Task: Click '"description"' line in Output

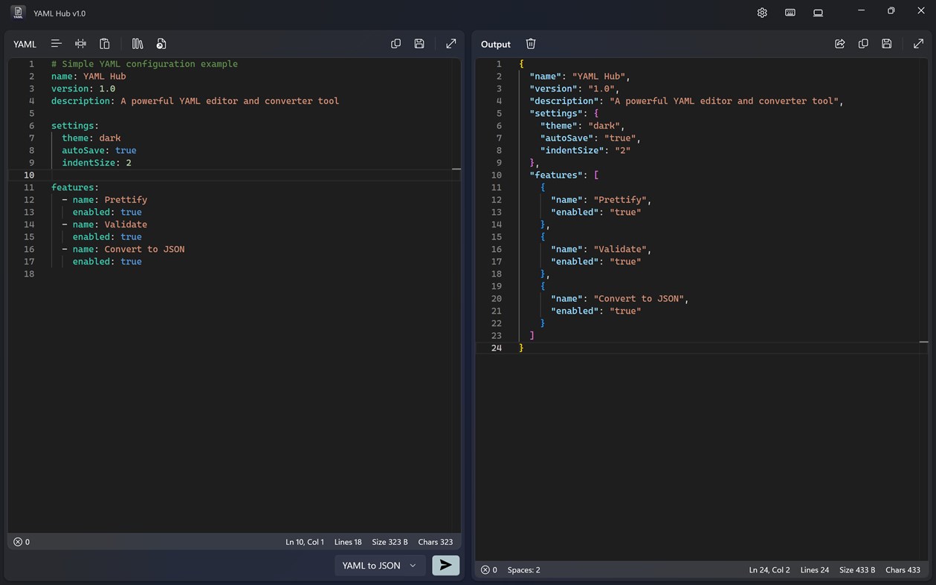Action: [687, 100]
